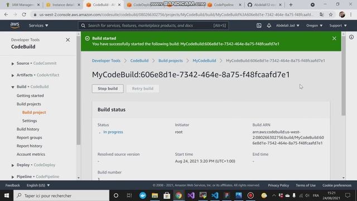The width and height of the screenshot is (357, 201).
Task: Open Report groups in the sidebar
Action: click(x=29, y=138)
